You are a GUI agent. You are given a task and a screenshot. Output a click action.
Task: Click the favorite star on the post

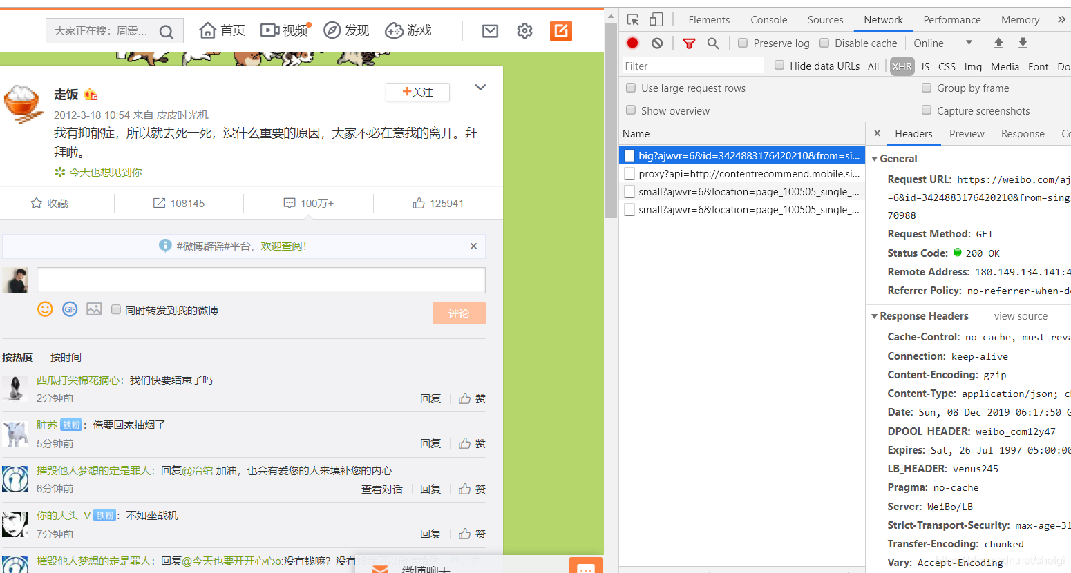[37, 203]
